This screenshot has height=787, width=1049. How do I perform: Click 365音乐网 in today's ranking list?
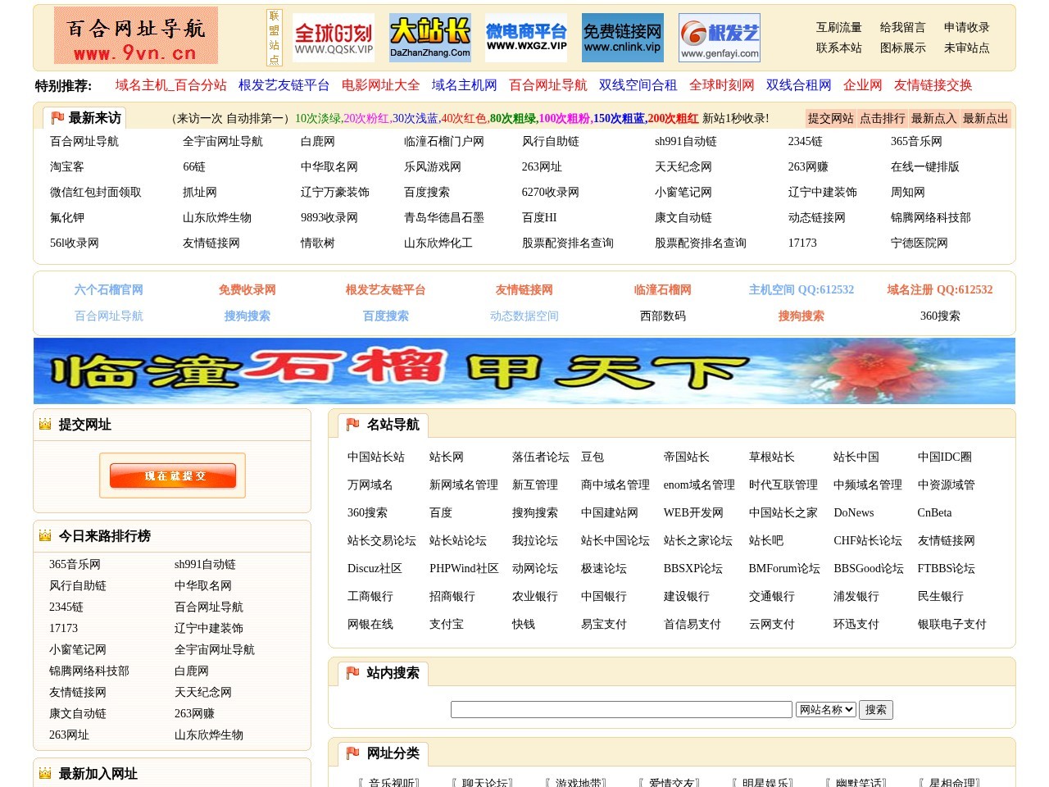point(75,564)
